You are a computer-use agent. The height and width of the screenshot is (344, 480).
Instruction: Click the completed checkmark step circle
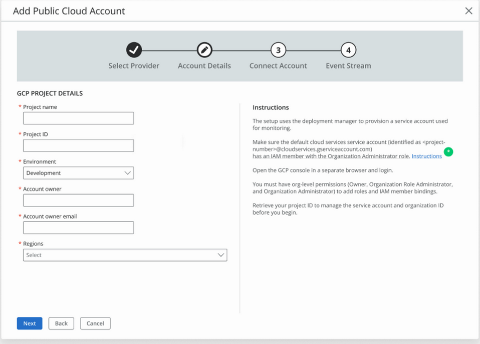click(x=134, y=50)
